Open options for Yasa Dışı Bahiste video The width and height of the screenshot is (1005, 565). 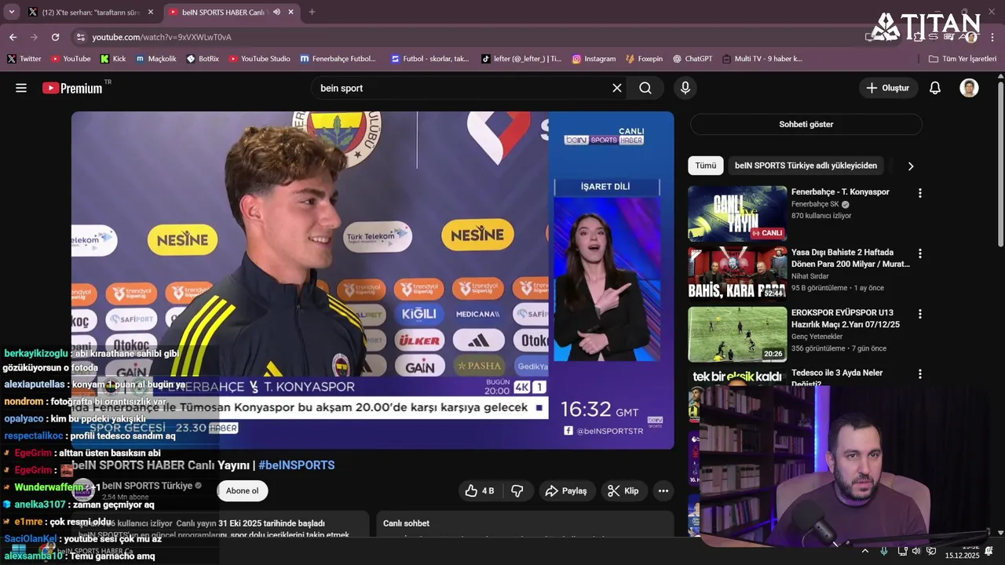920,253
